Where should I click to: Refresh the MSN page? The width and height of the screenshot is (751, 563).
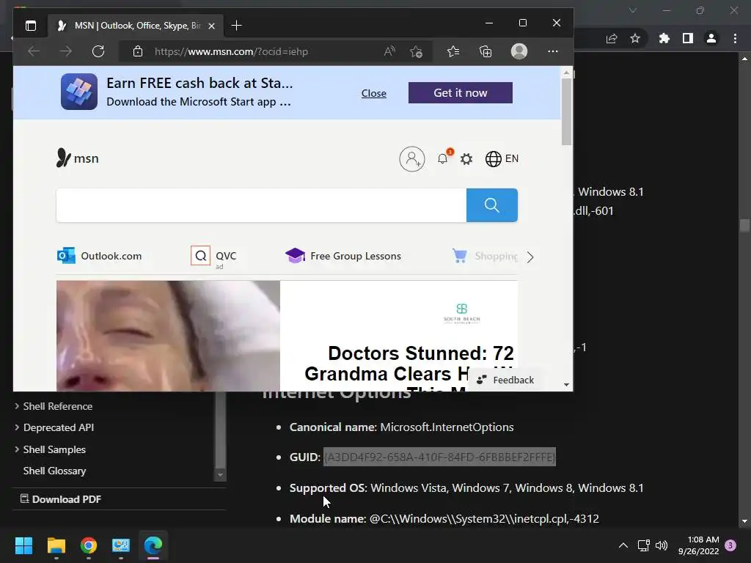pyautogui.click(x=98, y=51)
